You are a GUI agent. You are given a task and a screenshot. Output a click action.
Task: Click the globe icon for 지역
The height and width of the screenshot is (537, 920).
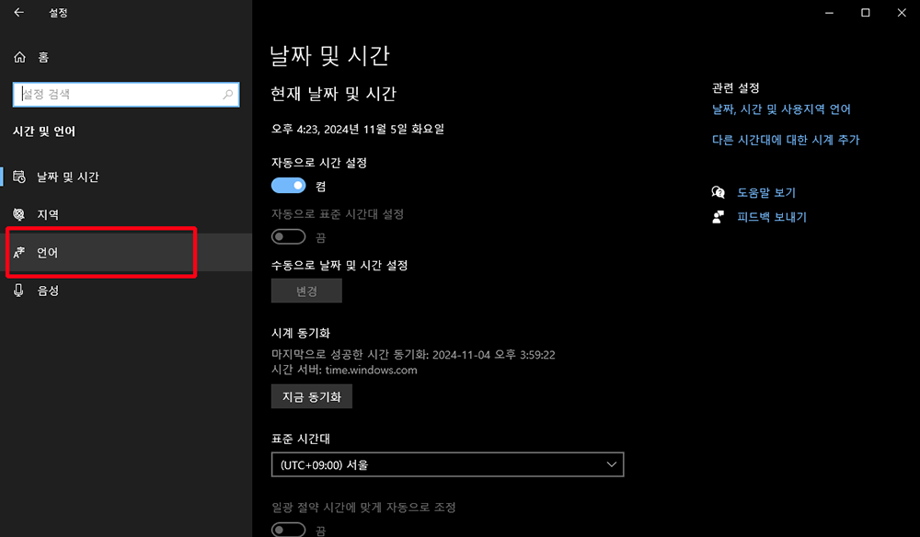[x=19, y=214]
